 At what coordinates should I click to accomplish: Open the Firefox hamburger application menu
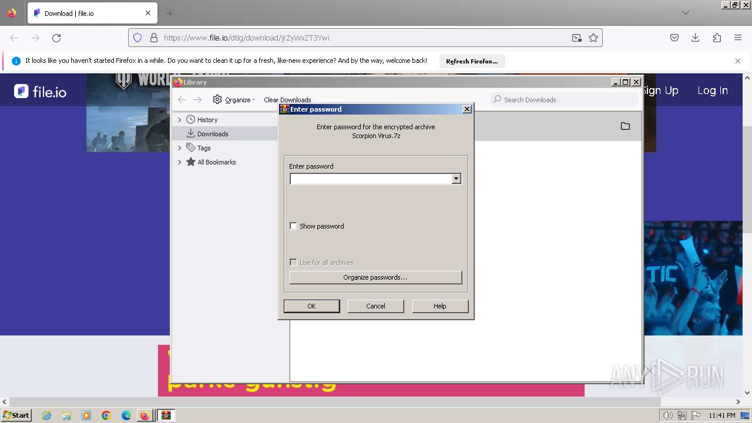point(738,38)
